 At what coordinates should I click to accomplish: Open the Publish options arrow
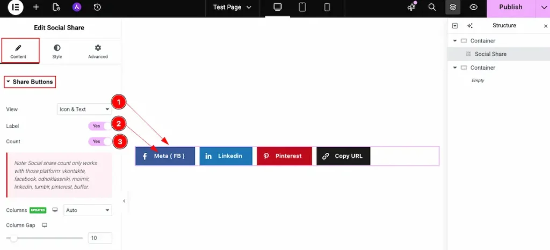click(544, 8)
